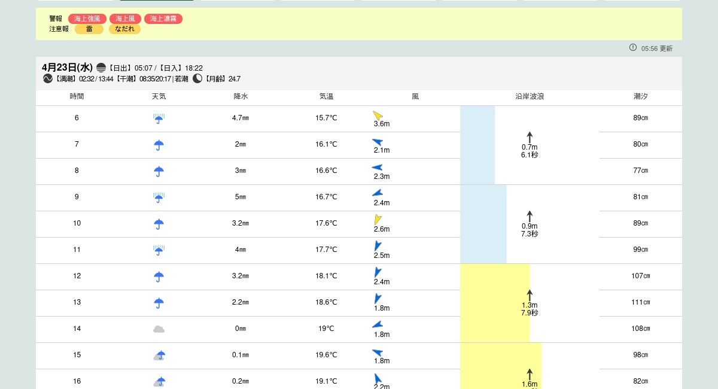The height and width of the screenshot is (389, 718).
Task: Click the 沿岸波浪 column header
Action: (x=530, y=96)
